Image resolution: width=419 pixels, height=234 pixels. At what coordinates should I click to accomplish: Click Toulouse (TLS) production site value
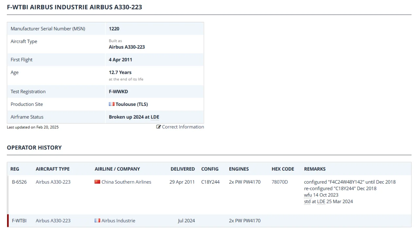tap(132, 104)
